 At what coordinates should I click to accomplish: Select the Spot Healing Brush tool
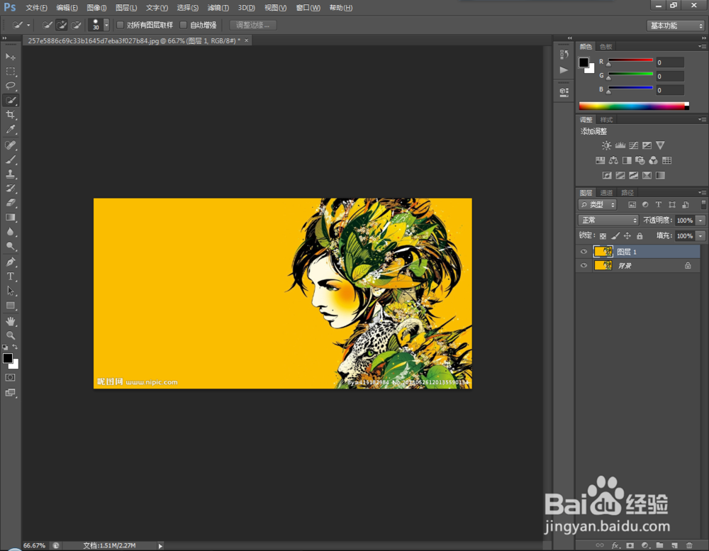[11, 145]
